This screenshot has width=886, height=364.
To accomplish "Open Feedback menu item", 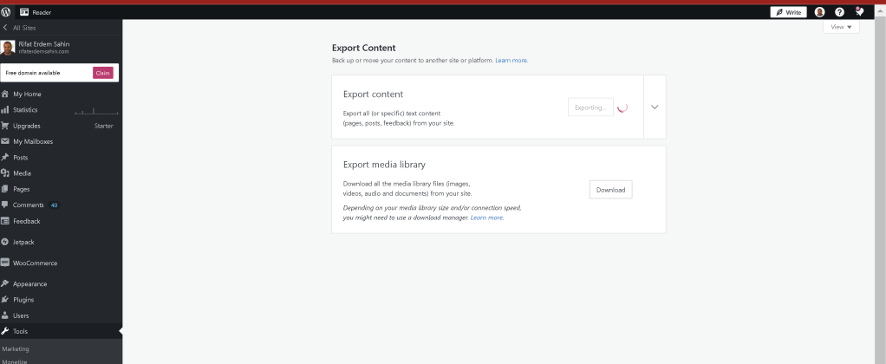I will (61, 221).
